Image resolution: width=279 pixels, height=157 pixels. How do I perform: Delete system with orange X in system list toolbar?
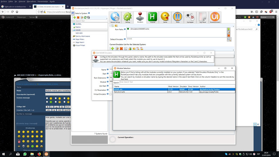pos(78,17)
